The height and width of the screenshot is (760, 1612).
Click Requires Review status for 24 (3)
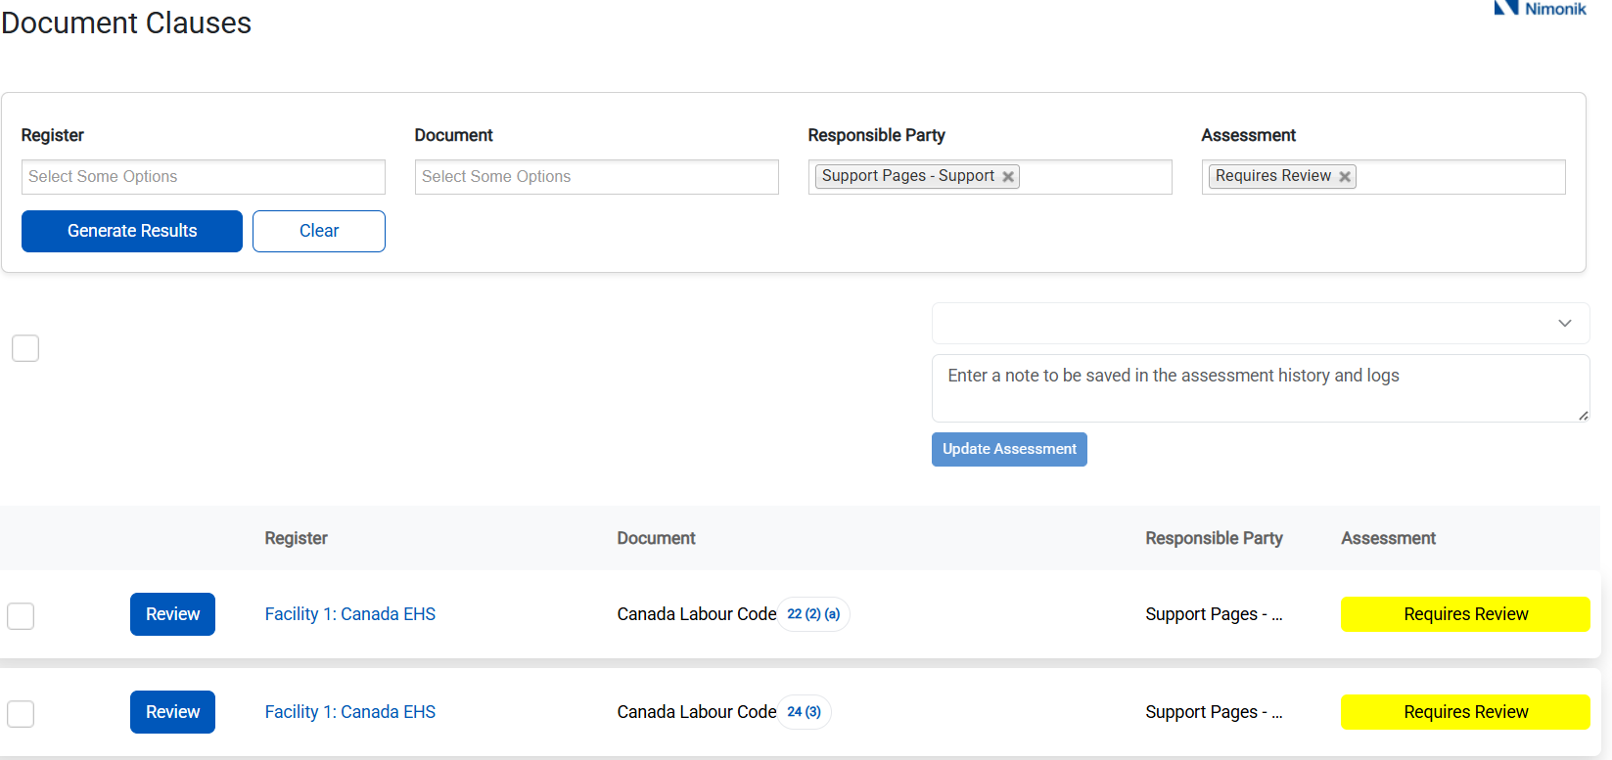pos(1465,712)
